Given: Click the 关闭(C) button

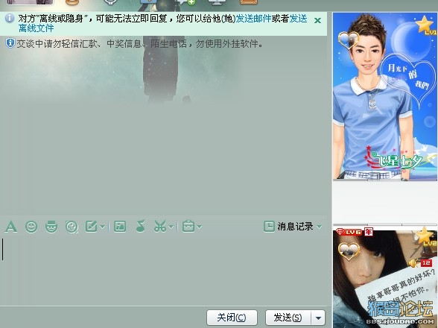Looking at the screenshot, I should (232, 318).
